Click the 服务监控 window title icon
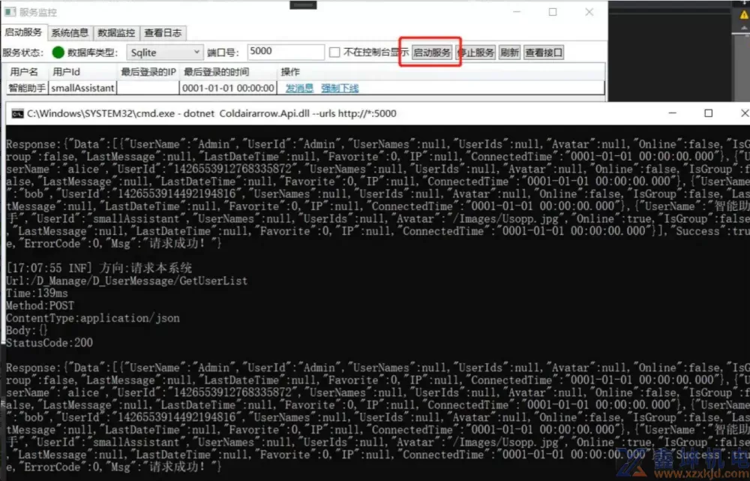 pos(10,12)
